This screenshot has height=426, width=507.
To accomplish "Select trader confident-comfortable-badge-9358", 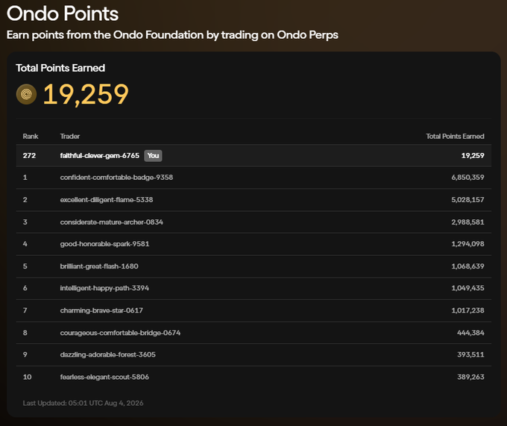I will pos(116,178).
